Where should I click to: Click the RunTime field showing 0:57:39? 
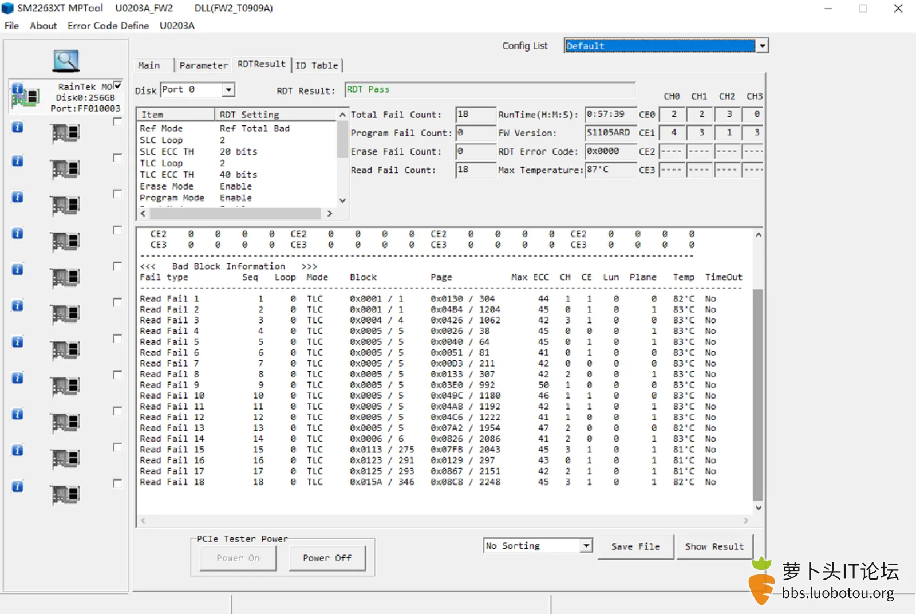click(x=610, y=115)
